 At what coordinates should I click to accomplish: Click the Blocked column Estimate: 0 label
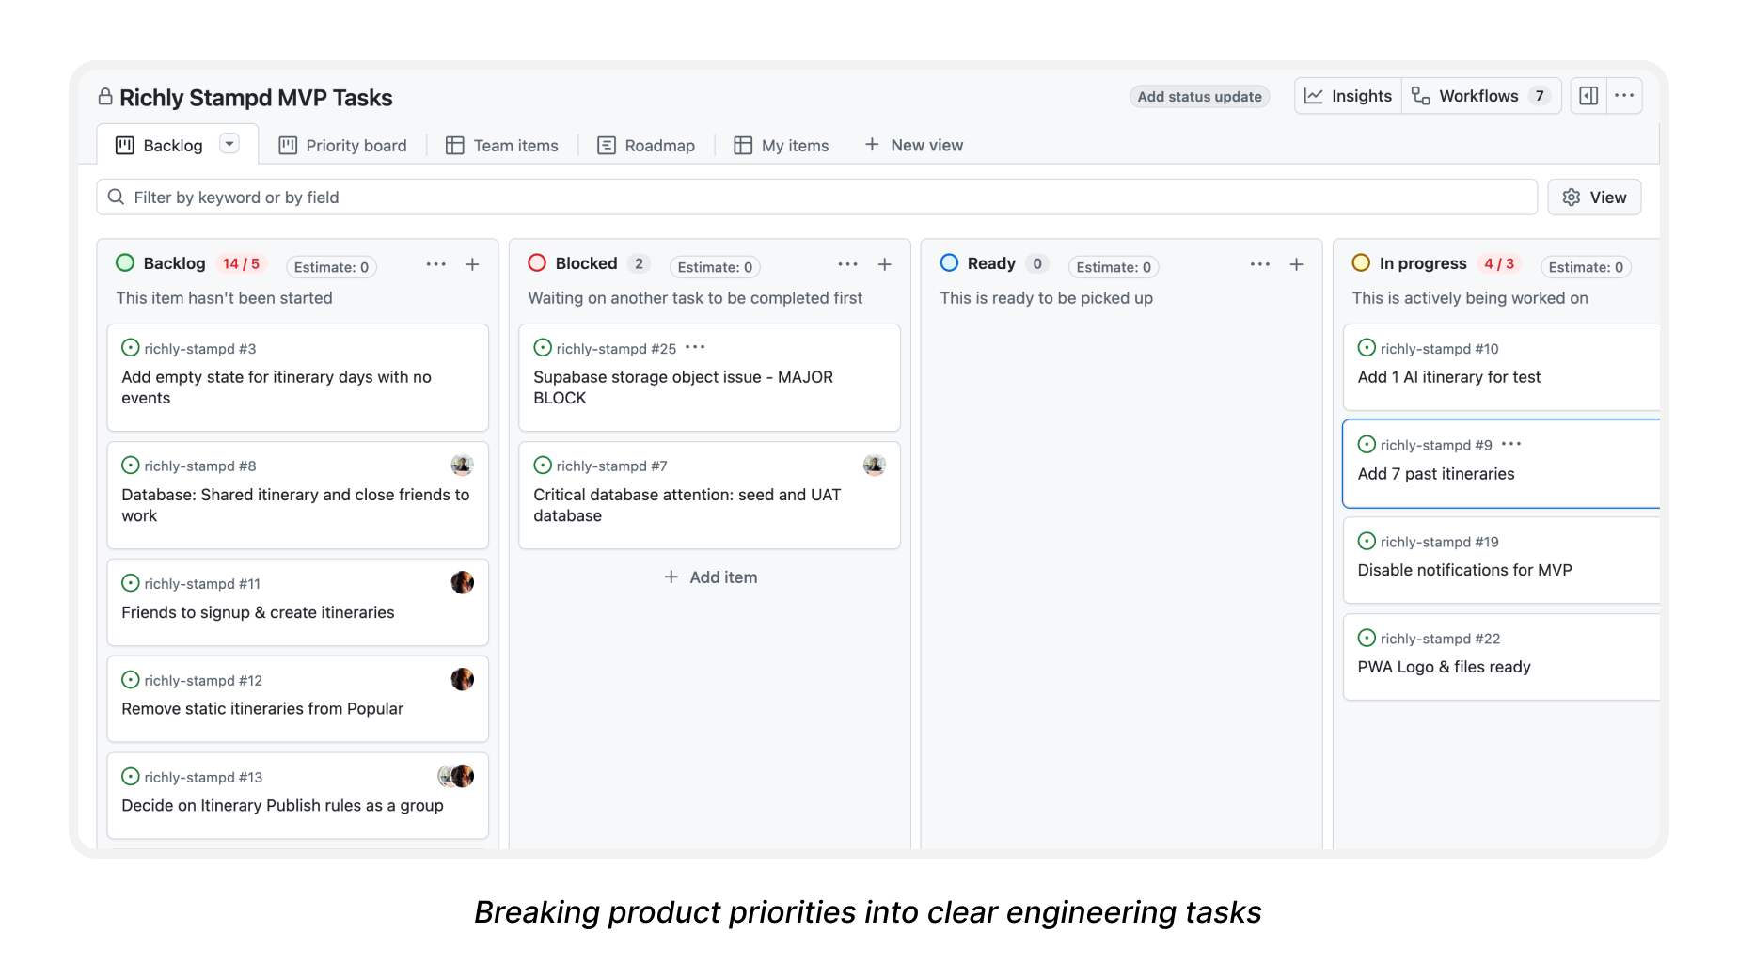715,267
